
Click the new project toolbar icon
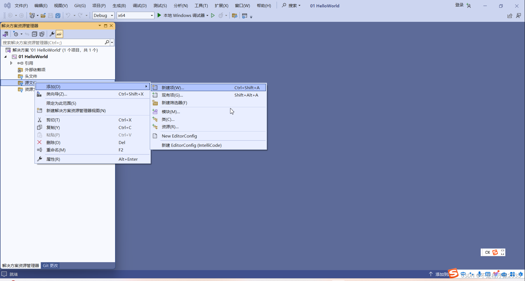32,16
